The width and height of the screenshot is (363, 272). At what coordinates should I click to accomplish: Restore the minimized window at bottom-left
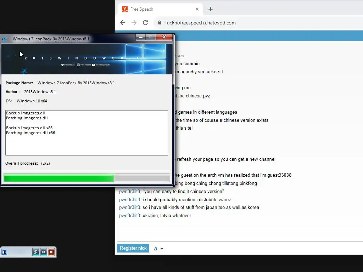[x=35, y=252]
